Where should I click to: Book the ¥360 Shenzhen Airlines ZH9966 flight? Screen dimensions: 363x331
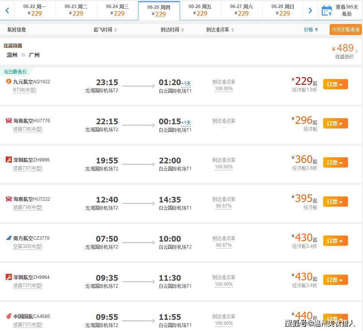click(335, 163)
